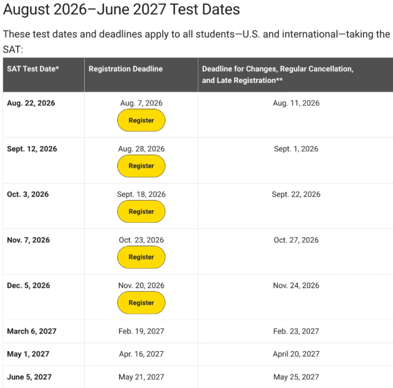Select the May 1, 2027 test date
393x388 pixels.
[28, 354]
